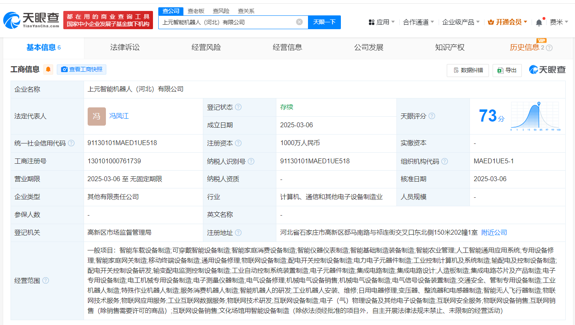Viewport: 575px width, 325px height.
Task: Click orange bell alert next to 工商信息
Action: (x=48, y=69)
